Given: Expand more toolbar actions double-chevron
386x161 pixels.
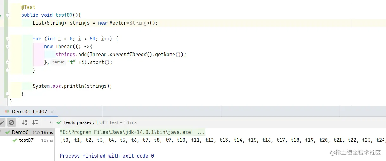Looking at the screenshot, I should 51,122.
